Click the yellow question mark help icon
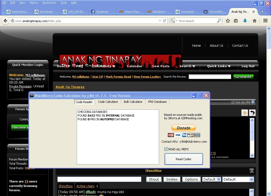Screen dimensions: 271x196 [245, 113]
